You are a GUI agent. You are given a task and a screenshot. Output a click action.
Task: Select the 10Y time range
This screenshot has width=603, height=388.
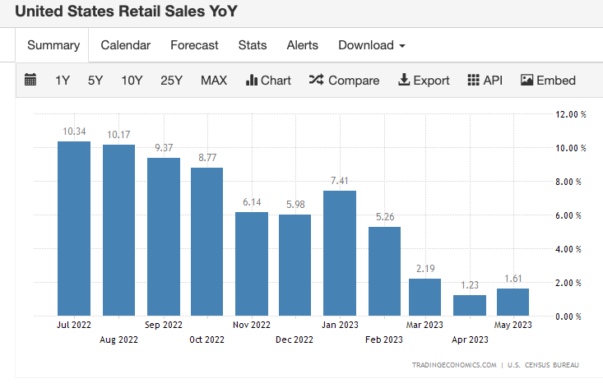tap(132, 80)
